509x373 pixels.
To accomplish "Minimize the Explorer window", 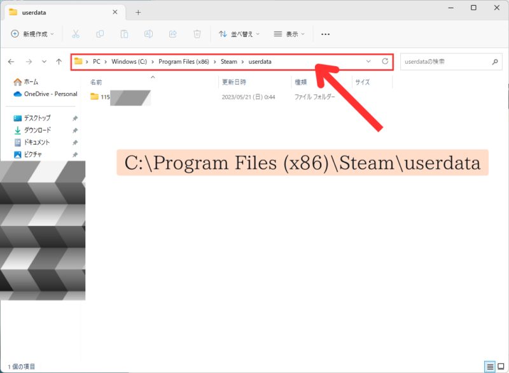I will tap(451, 8).
